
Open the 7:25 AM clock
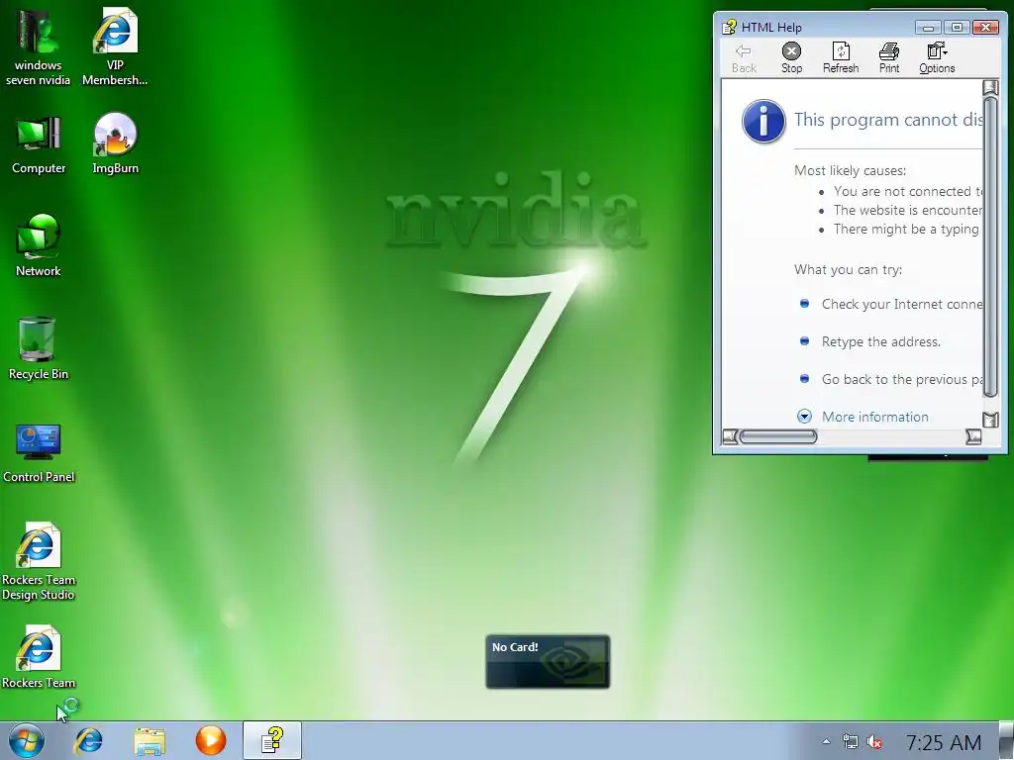coord(944,742)
